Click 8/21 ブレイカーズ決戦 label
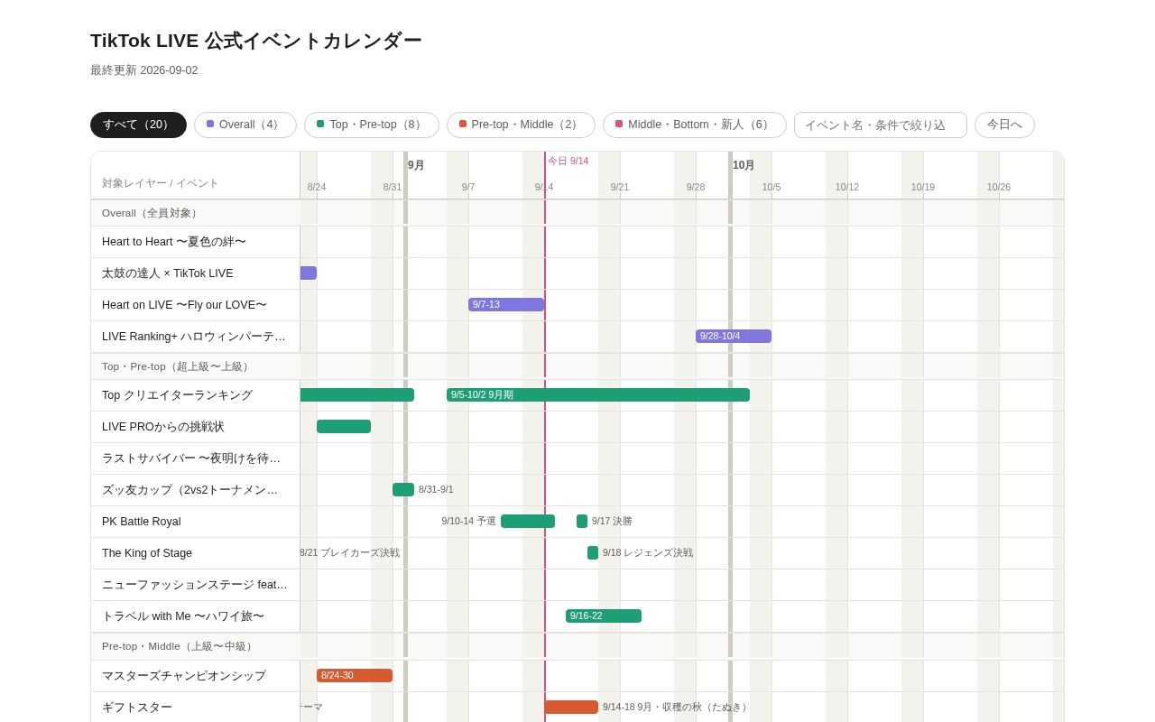This screenshot has height=722, width=1155. click(350, 553)
